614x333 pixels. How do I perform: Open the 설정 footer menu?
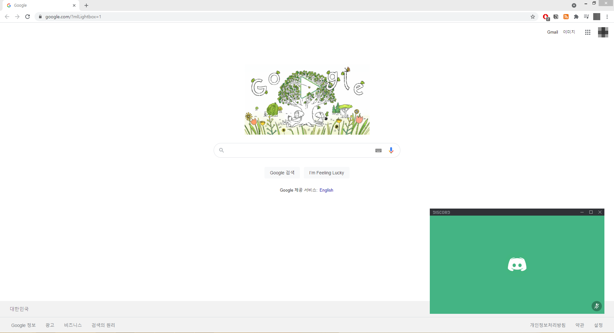(x=598, y=325)
